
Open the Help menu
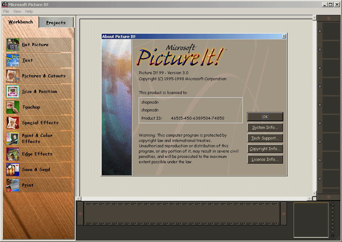tap(29, 11)
